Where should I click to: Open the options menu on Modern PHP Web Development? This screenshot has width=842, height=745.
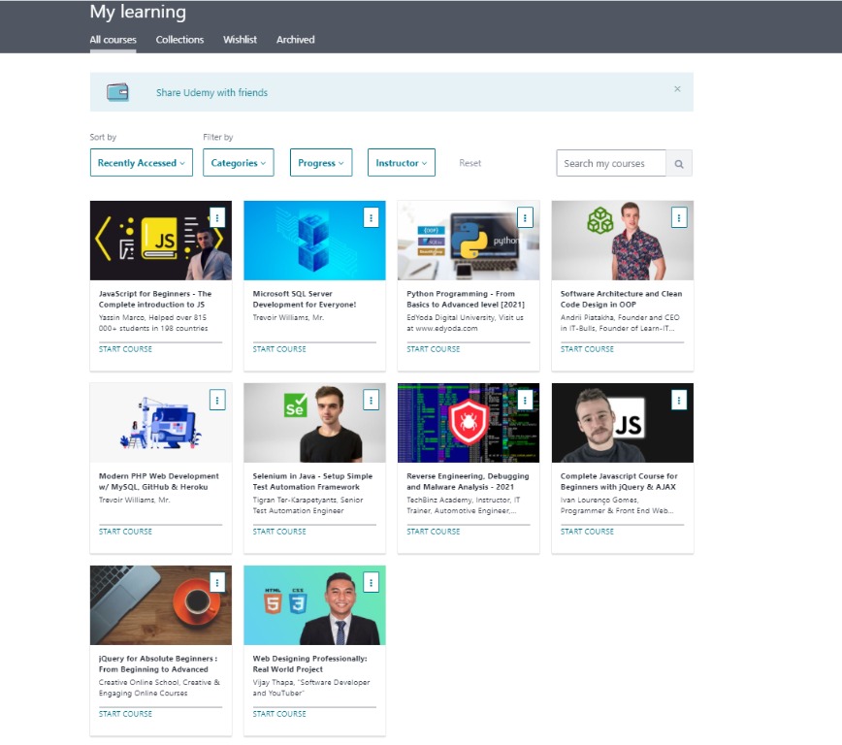coord(218,400)
